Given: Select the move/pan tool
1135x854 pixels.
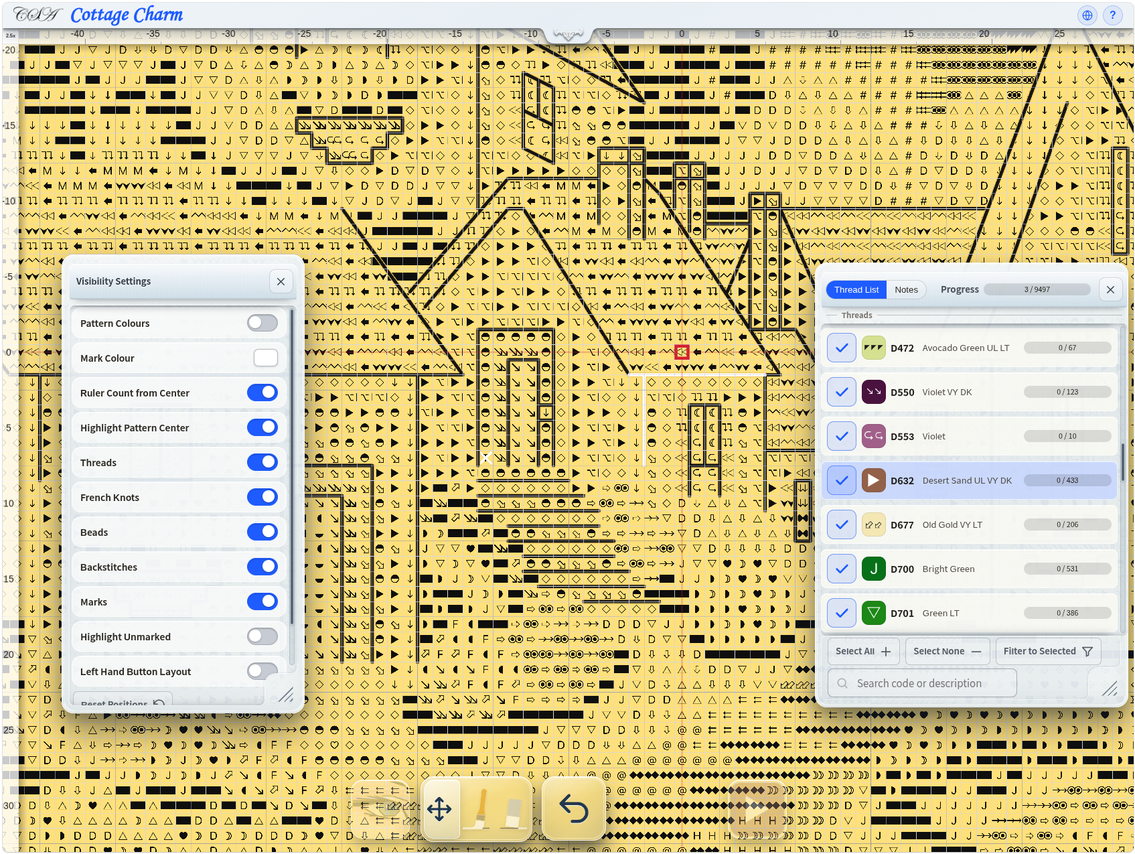Looking at the screenshot, I should tap(440, 809).
